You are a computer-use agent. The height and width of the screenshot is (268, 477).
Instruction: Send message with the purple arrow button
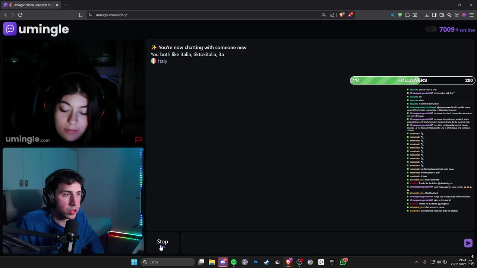[468, 243]
